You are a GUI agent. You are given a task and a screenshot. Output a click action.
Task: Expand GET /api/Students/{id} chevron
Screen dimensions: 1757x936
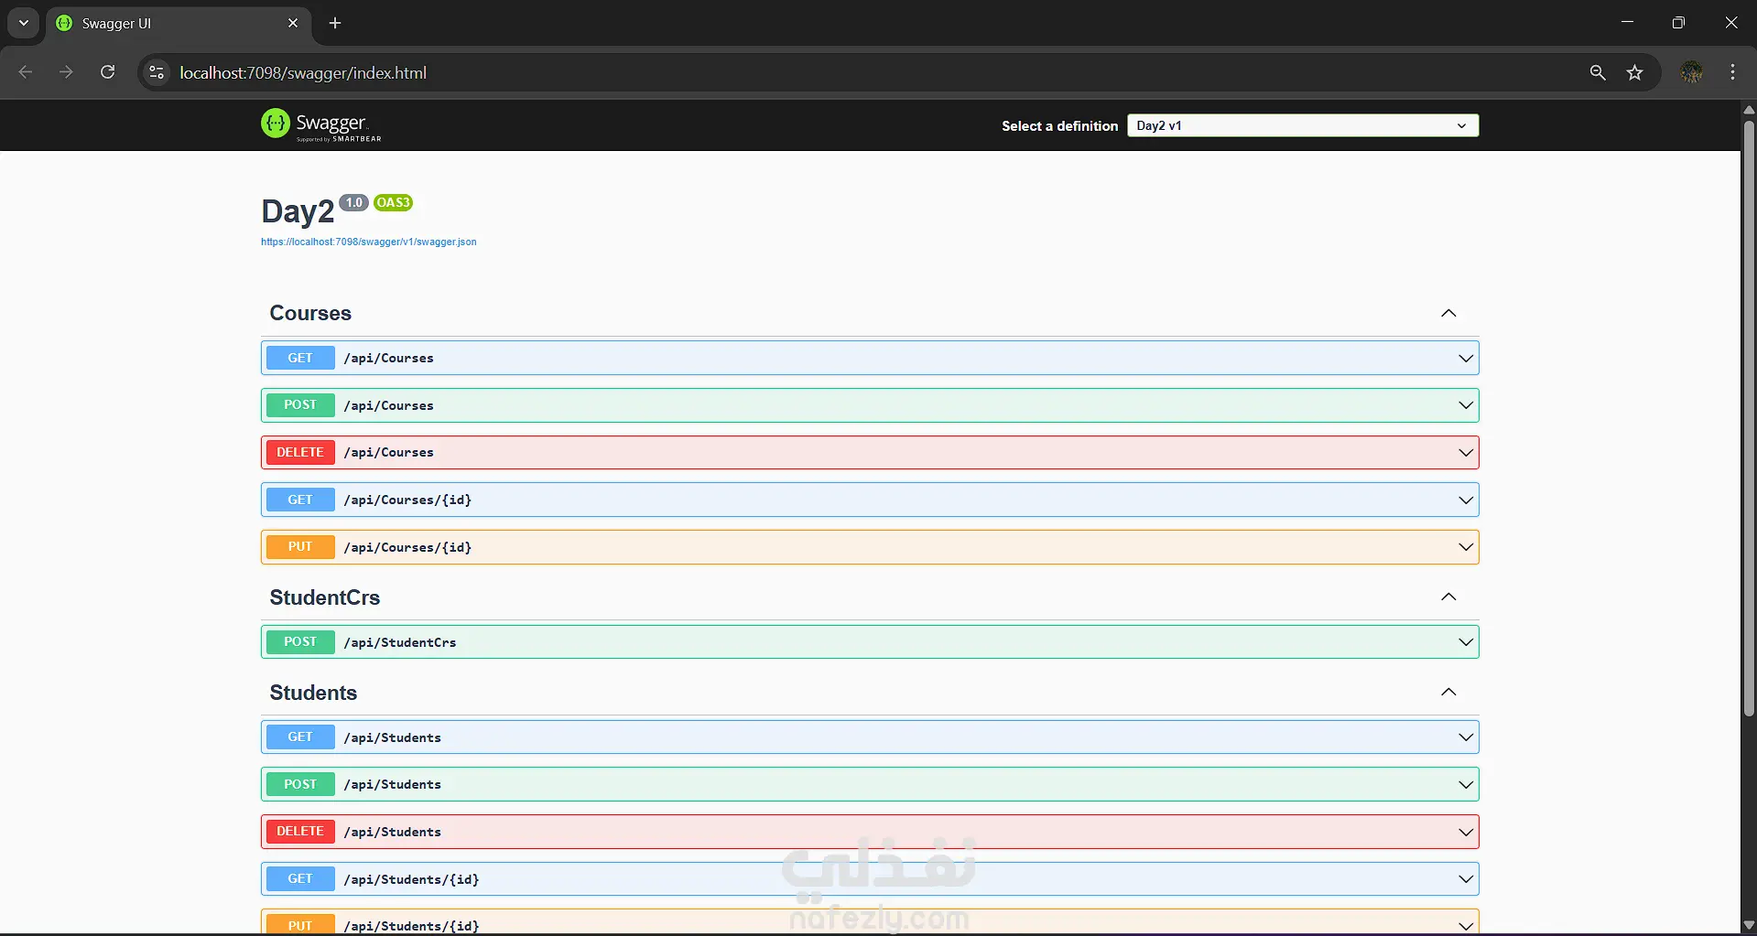coord(1466,879)
